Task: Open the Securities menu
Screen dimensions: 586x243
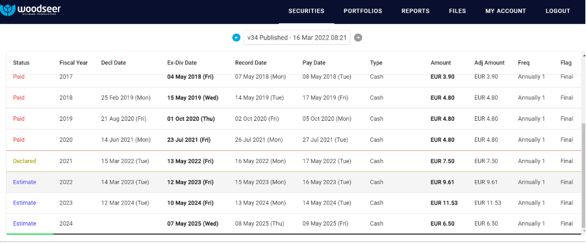Action: pyautogui.click(x=306, y=11)
